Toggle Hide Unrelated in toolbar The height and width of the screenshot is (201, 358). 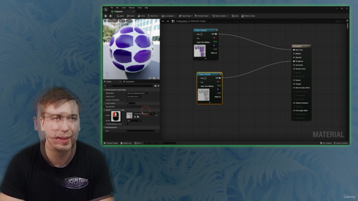(x=219, y=16)
